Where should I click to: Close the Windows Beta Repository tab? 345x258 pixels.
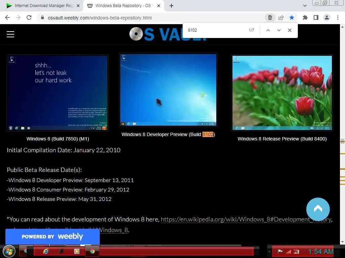pyautogui.click(x=159, y=6)
